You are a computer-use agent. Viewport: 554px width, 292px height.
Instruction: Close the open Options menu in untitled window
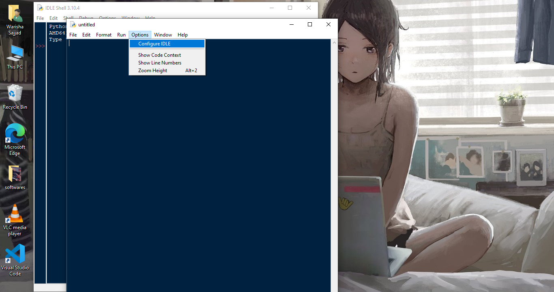(140, 35)
